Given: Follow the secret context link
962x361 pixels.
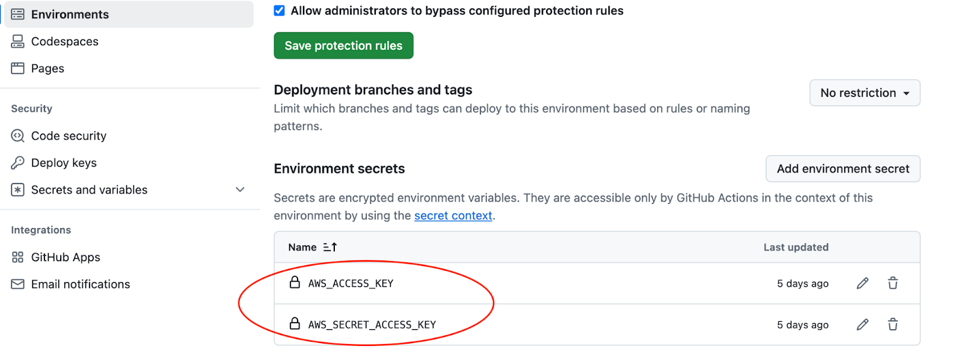Looking at the screenshot, I should (453, 215).
